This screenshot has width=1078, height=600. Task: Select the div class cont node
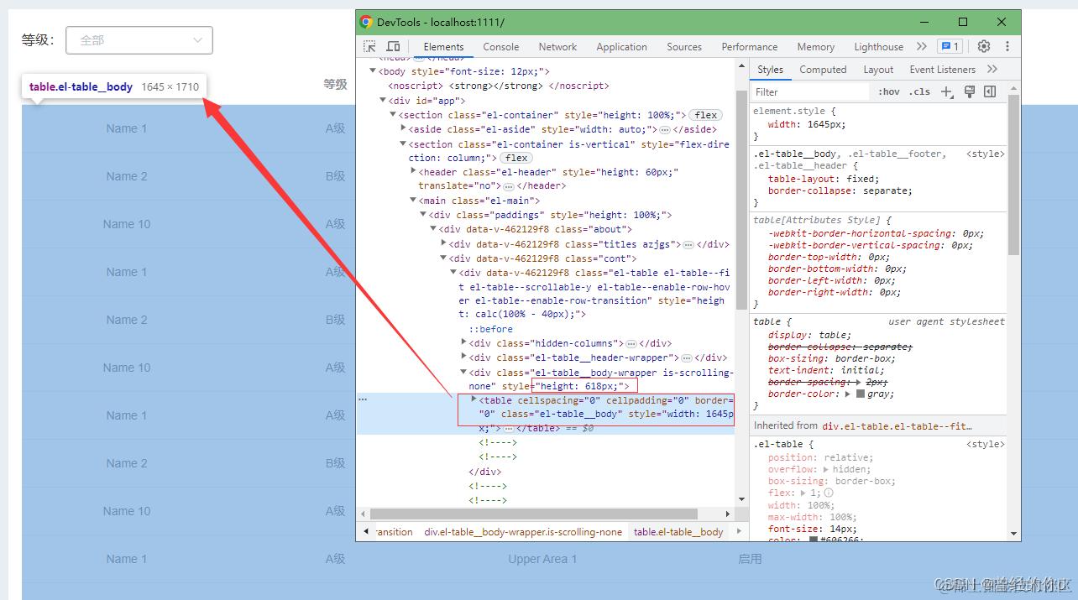(543, 258)
